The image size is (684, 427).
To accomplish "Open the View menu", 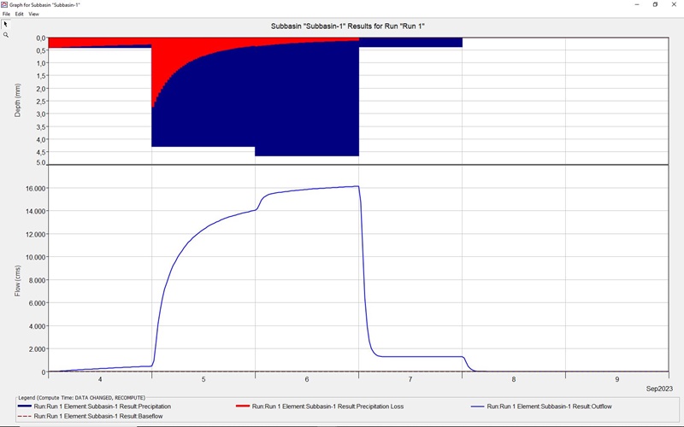I will [33, 15].
